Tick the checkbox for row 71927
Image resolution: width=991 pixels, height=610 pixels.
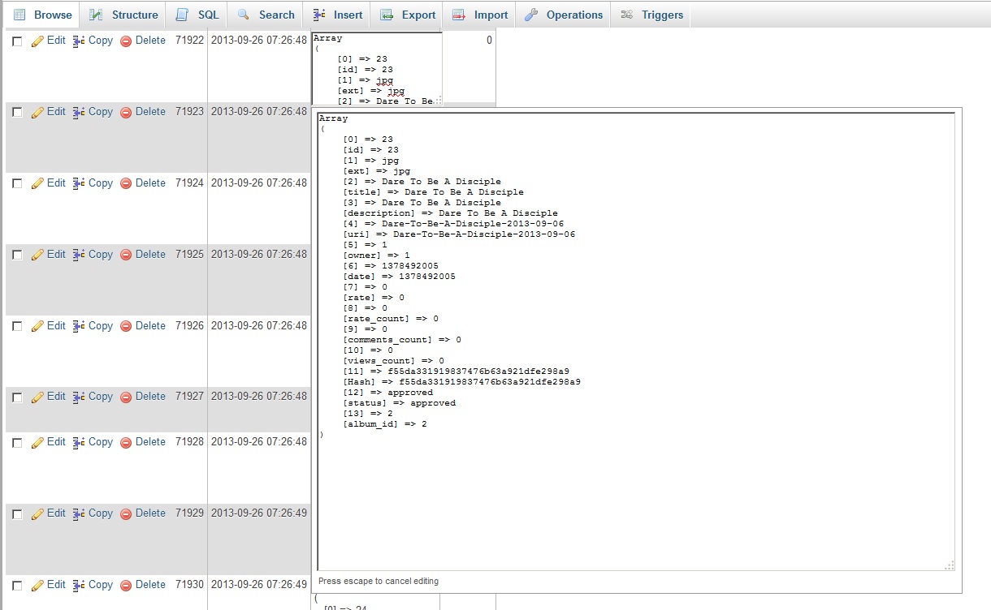click(x=17, y=397)
